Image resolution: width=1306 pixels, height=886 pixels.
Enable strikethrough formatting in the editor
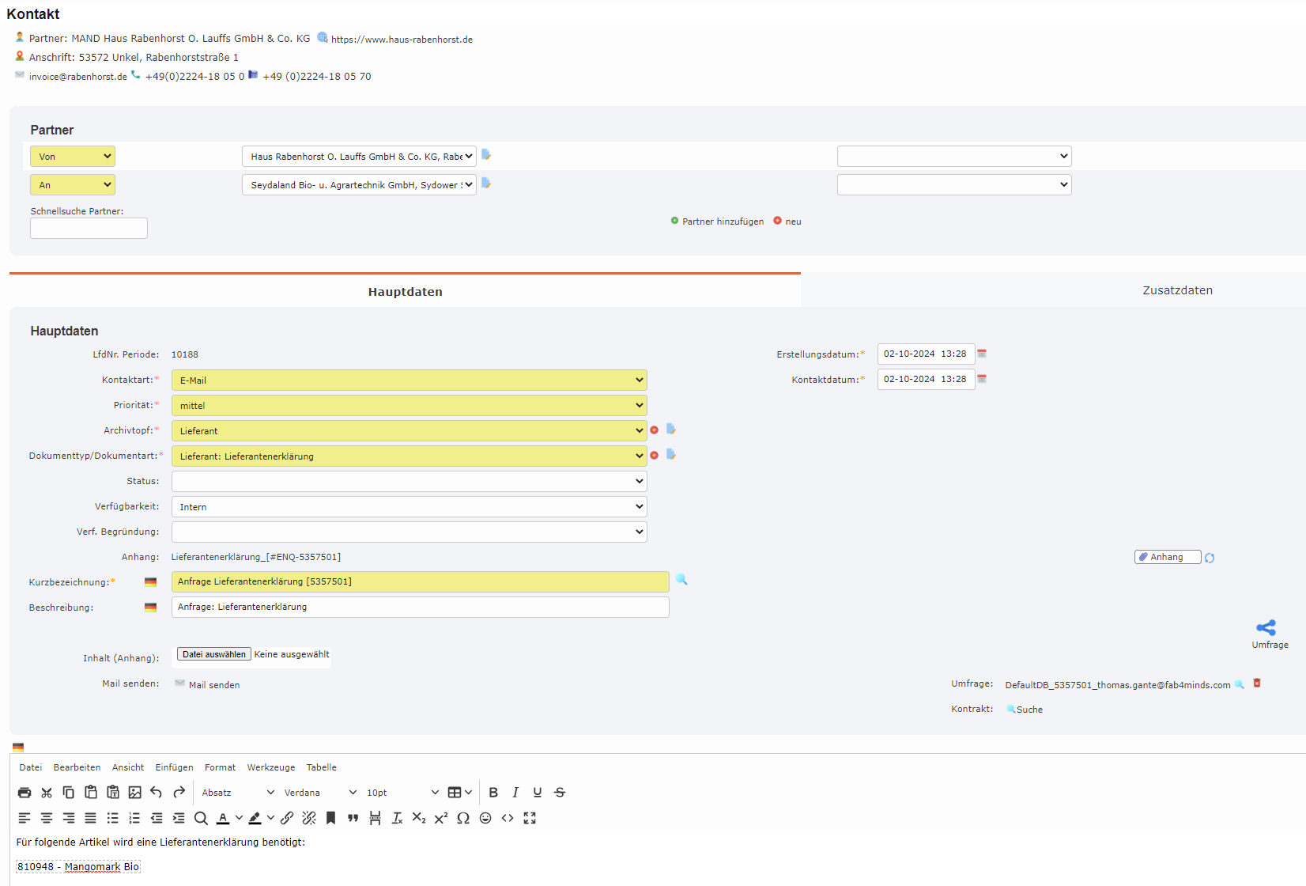[x=560, y=792]
